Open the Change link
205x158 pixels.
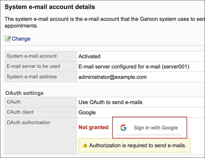click(21, 39)
